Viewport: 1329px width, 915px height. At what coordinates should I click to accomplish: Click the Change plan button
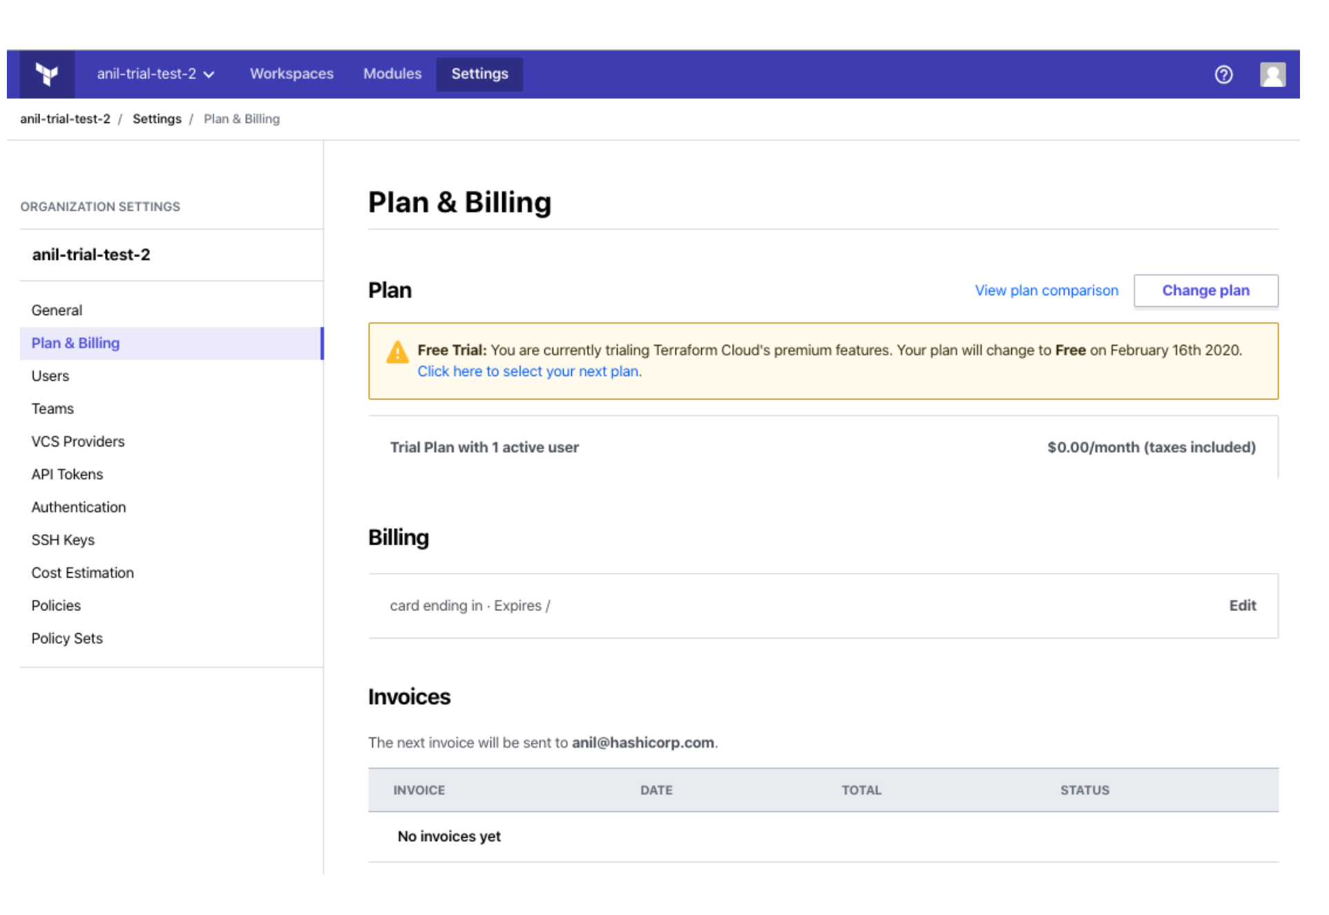click(1205, 291)
